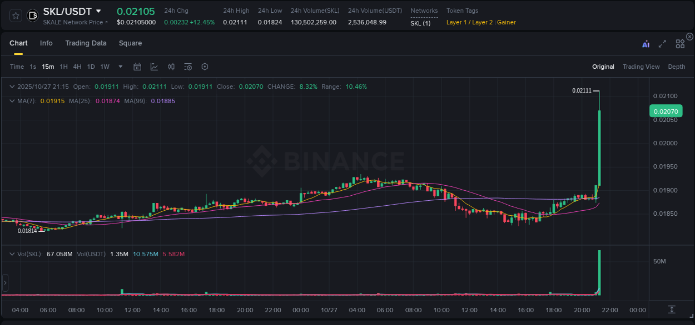695x325 pixels.
Task: Collapse the Vol(SKL) indicator panel chevron
Action: tap(12, 253)
